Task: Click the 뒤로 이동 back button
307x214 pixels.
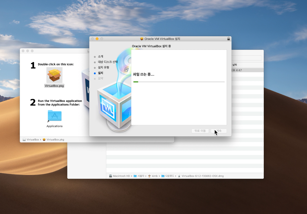Action: tap(200, 131)
